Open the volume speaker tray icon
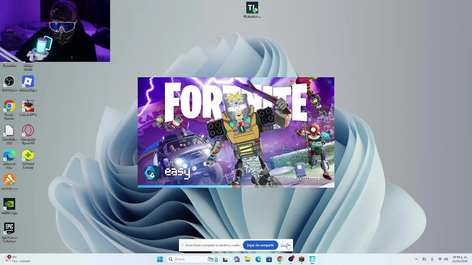The height and width of the screenshot is (265, 472). click(x=446, y=259)
